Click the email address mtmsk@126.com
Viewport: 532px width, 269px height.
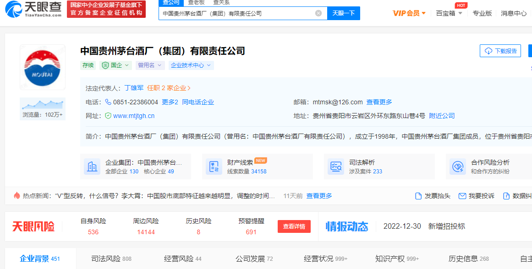pos(338,102)
